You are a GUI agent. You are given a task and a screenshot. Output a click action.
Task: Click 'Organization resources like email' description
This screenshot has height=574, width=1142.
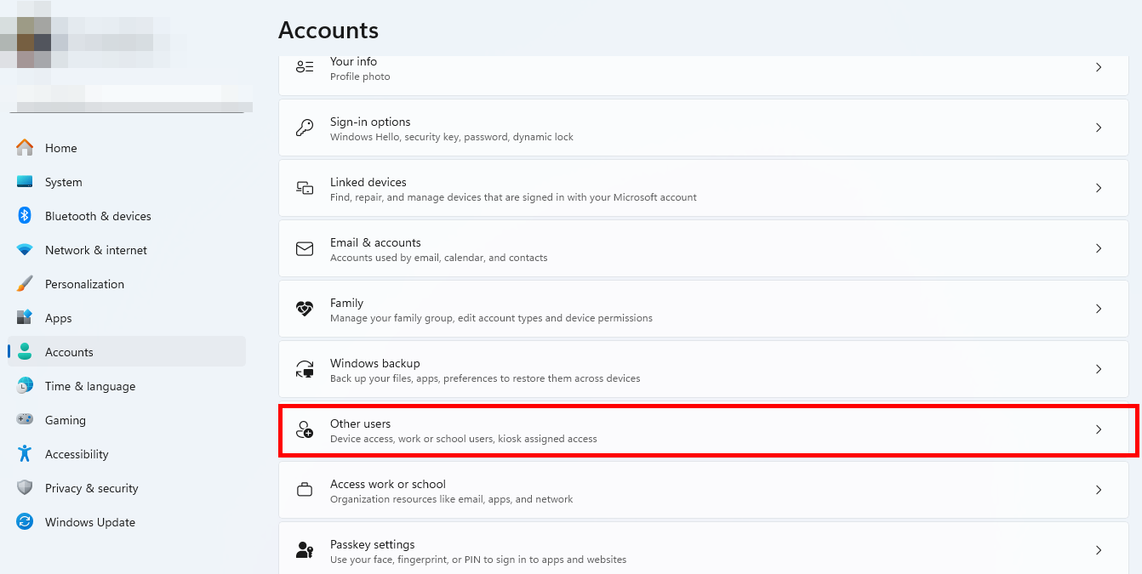452,499
